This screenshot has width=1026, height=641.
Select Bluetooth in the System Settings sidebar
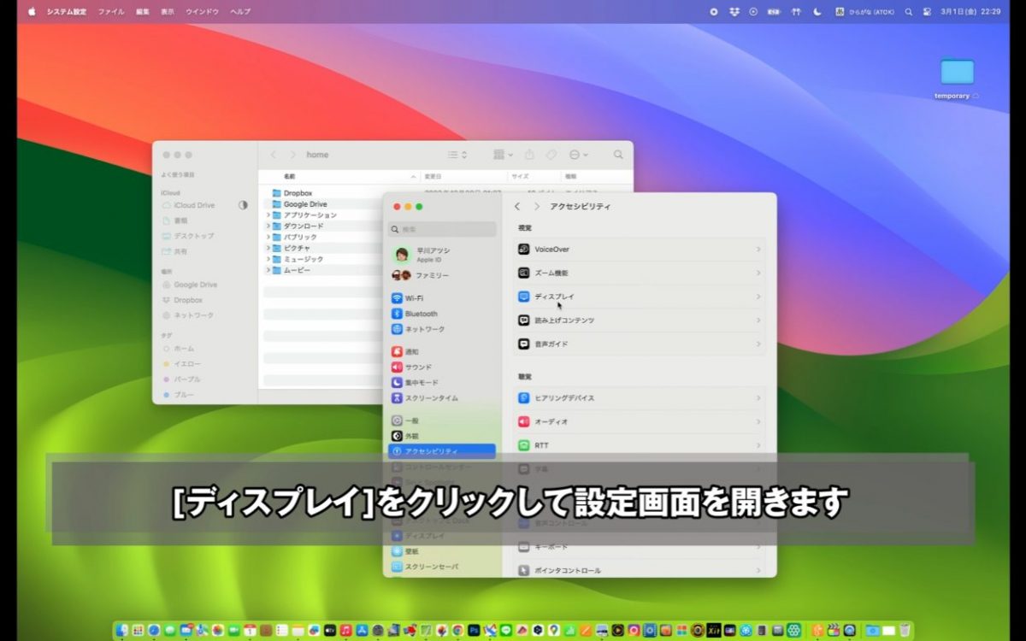(x=442, y=314)
